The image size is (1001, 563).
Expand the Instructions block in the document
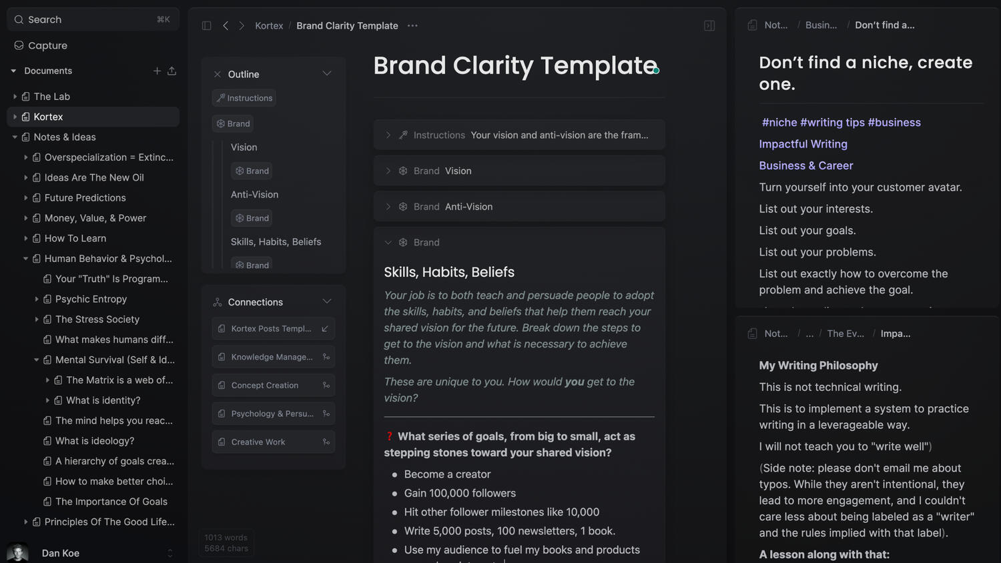(x=388, y=135)
